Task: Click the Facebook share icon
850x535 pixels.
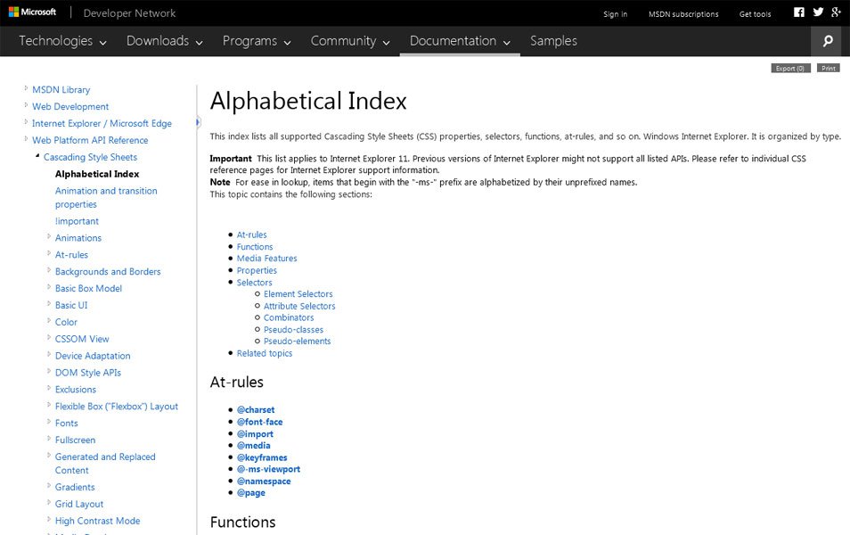Action: [798, 12]
